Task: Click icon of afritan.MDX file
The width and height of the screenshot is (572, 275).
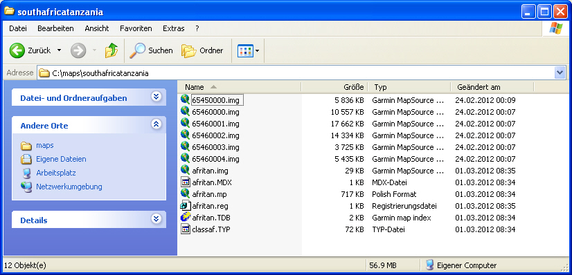Action: click(x=186, y=182)
